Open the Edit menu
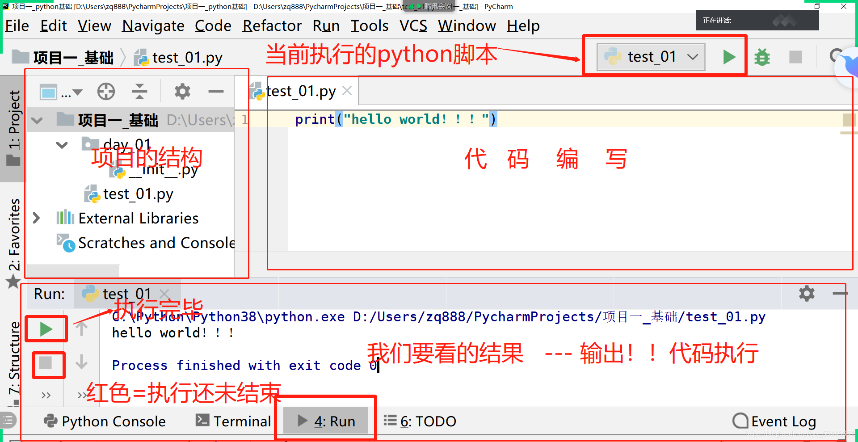This screenshot has width=858, height=442. pos(54,26)
